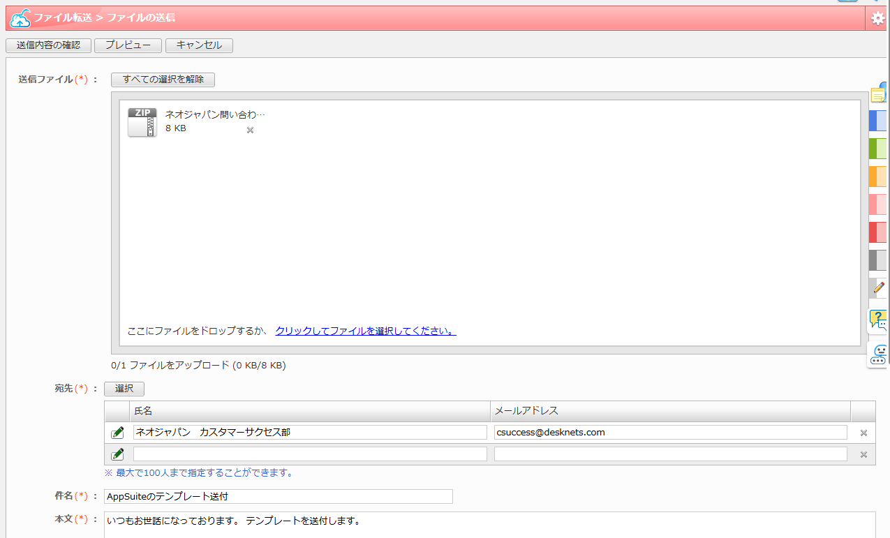This screenshot has height=538, width=890.
Task: Delete the csuccess@desknets.com recipient row
Action: coord(863,433)
